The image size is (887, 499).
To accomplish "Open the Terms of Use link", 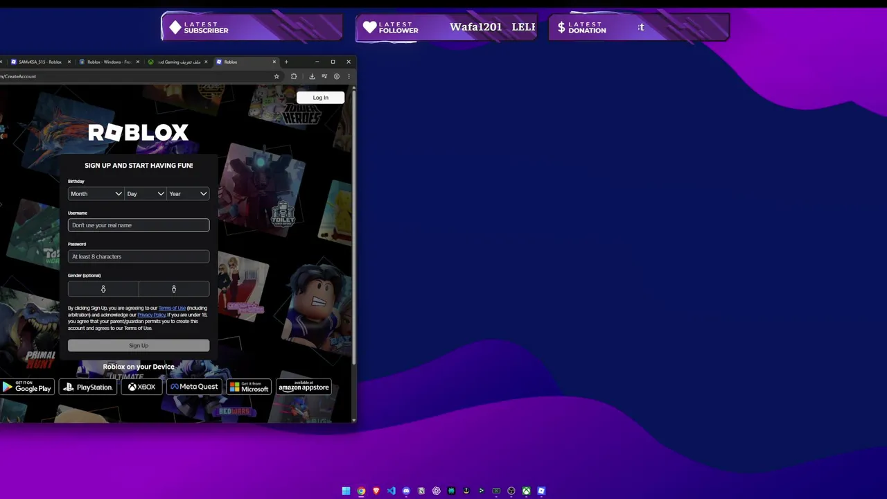I will coord(172,308).
